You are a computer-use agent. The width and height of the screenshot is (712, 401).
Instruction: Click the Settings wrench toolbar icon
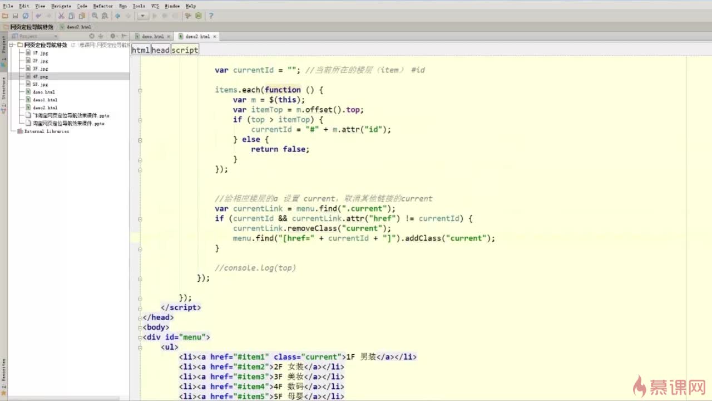(x=189, y=16)
